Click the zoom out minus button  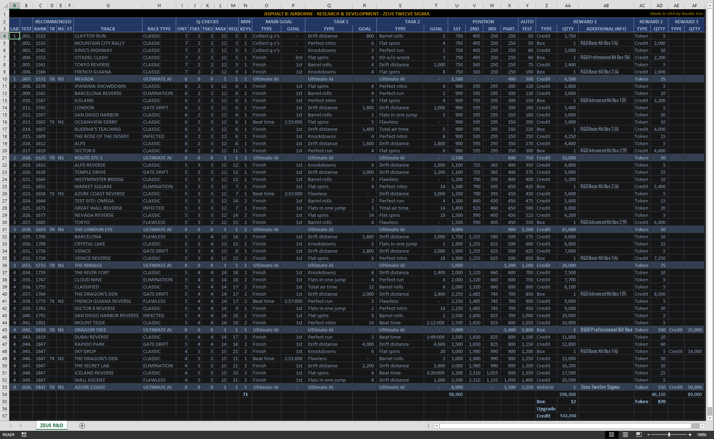pyautogui.click(x=649, y=435)
